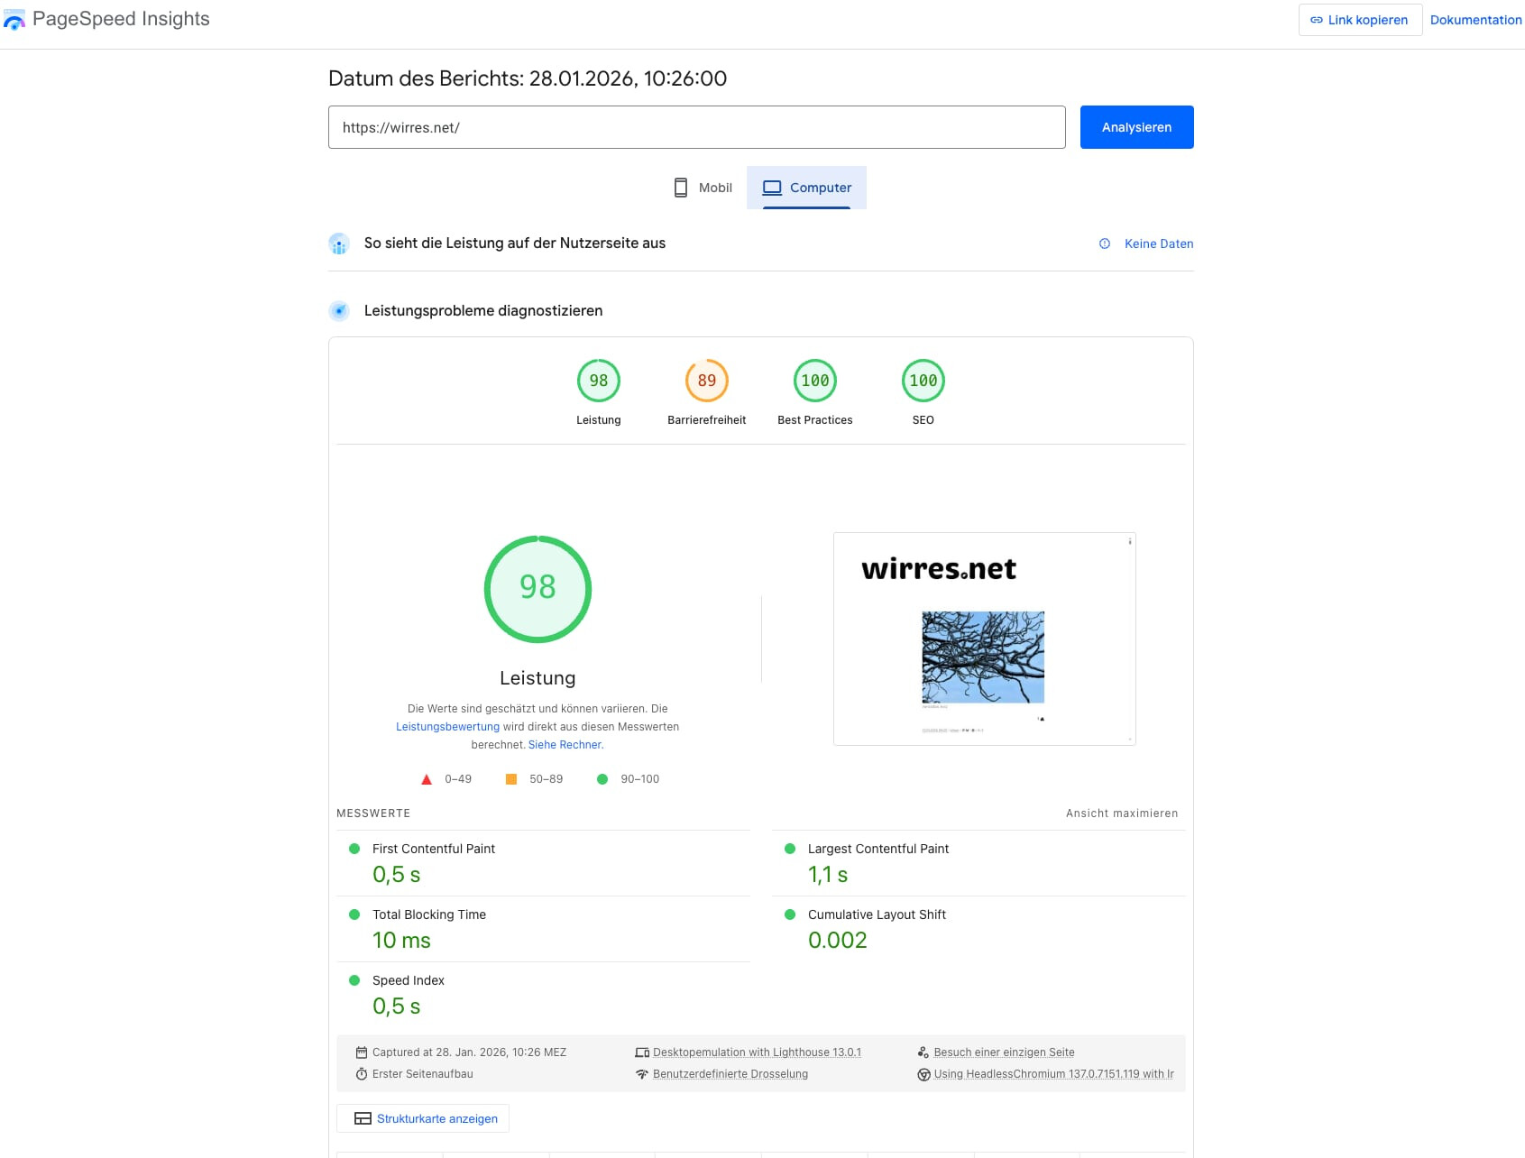
Task: Click the Best Practices score gauge
Action: click(814, 381)
